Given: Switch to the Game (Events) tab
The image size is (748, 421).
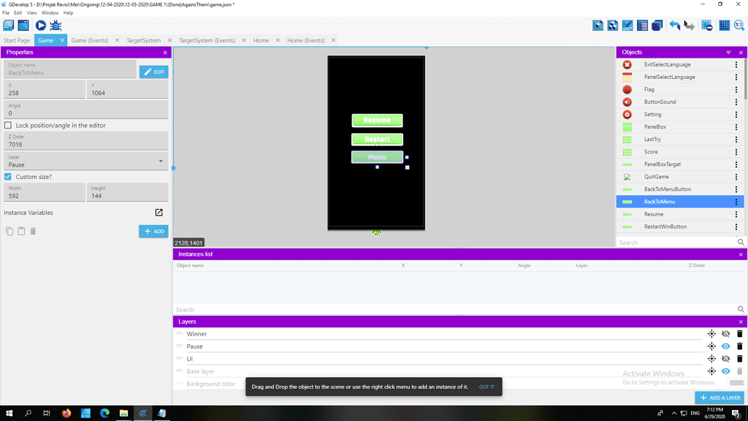Looking at the screenshot, I should click(x=90, y=40).
